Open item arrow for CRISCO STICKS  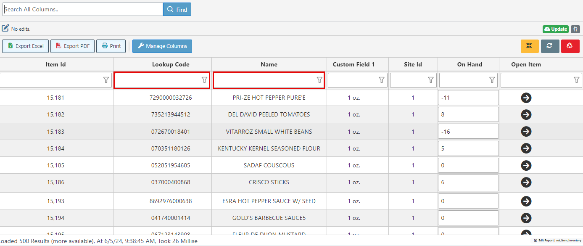pyautogui.click(x=526, y=182)
